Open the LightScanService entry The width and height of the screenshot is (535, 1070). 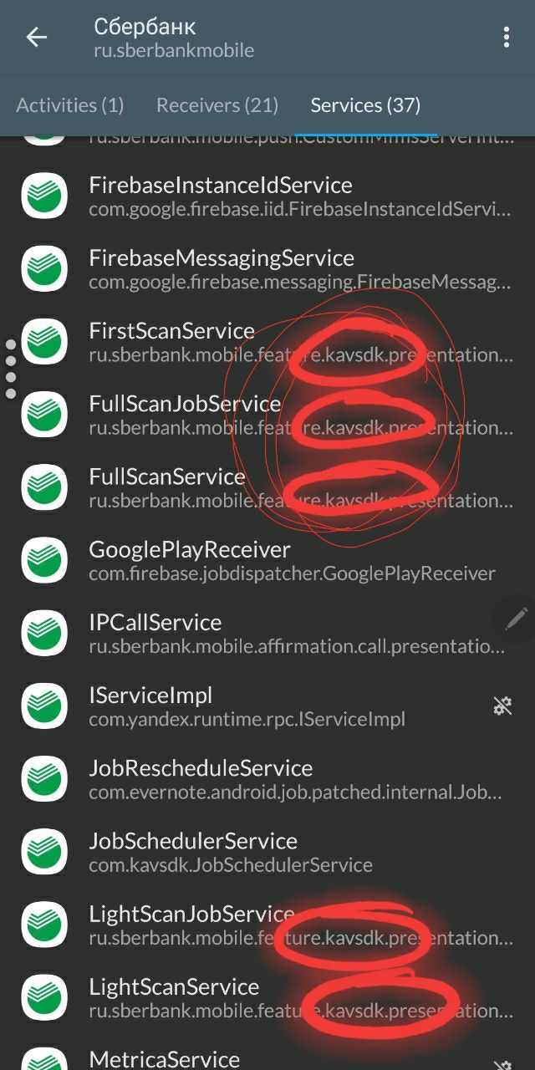click(267, 997)
